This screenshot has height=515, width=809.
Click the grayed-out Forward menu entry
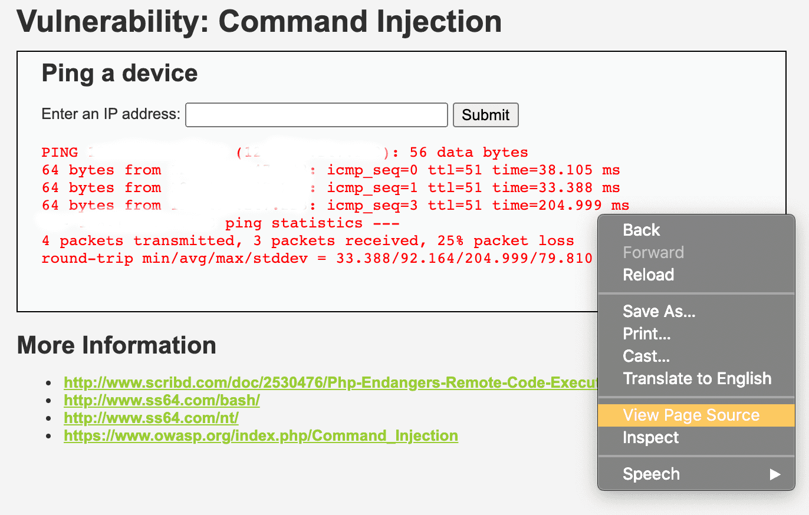[653, 252]
